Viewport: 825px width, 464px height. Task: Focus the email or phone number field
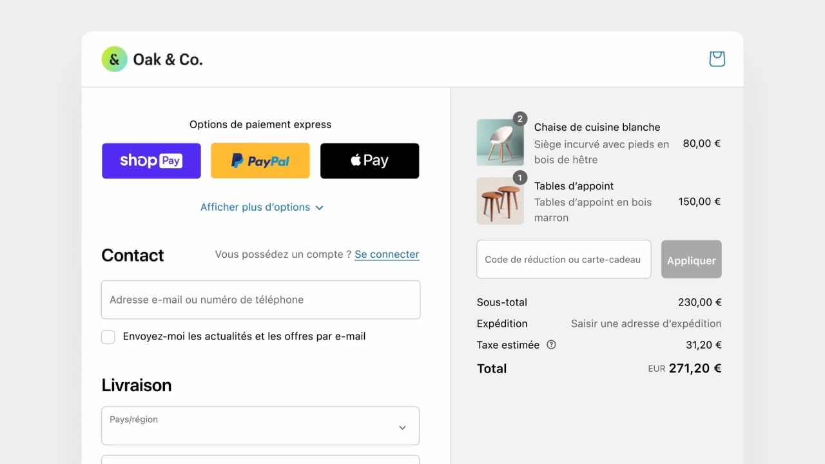260,300
